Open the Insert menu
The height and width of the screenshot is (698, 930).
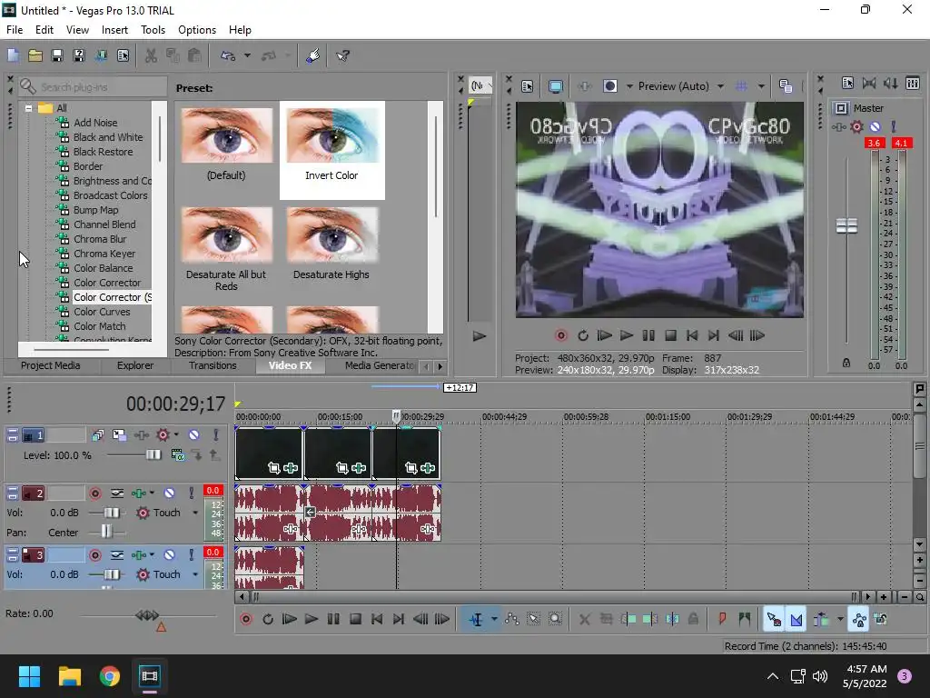point(114,30)
